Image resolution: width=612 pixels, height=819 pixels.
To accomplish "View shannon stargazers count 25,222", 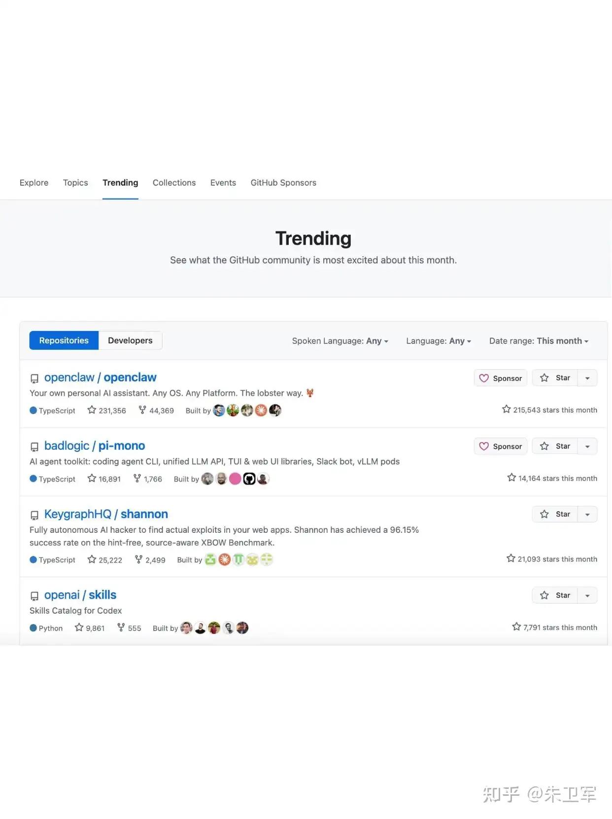I will click(104, 559).
